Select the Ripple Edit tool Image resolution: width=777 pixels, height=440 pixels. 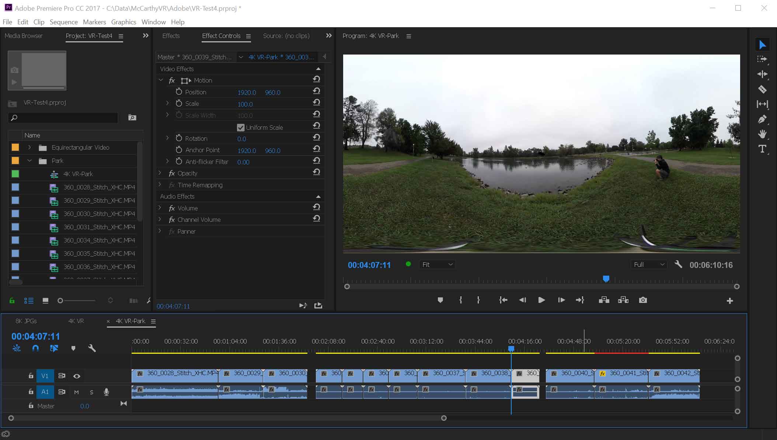762,74
